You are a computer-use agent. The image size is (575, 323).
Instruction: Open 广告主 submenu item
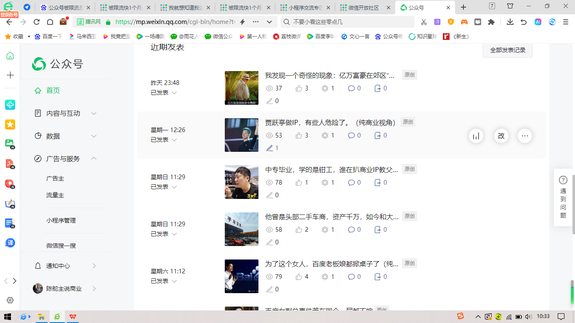coord(55,178)
